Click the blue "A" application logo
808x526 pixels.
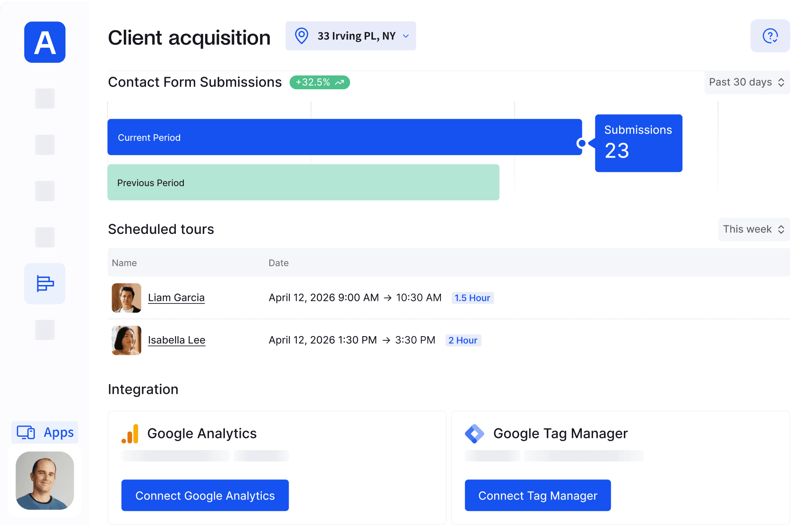click(x=44, y=42)
